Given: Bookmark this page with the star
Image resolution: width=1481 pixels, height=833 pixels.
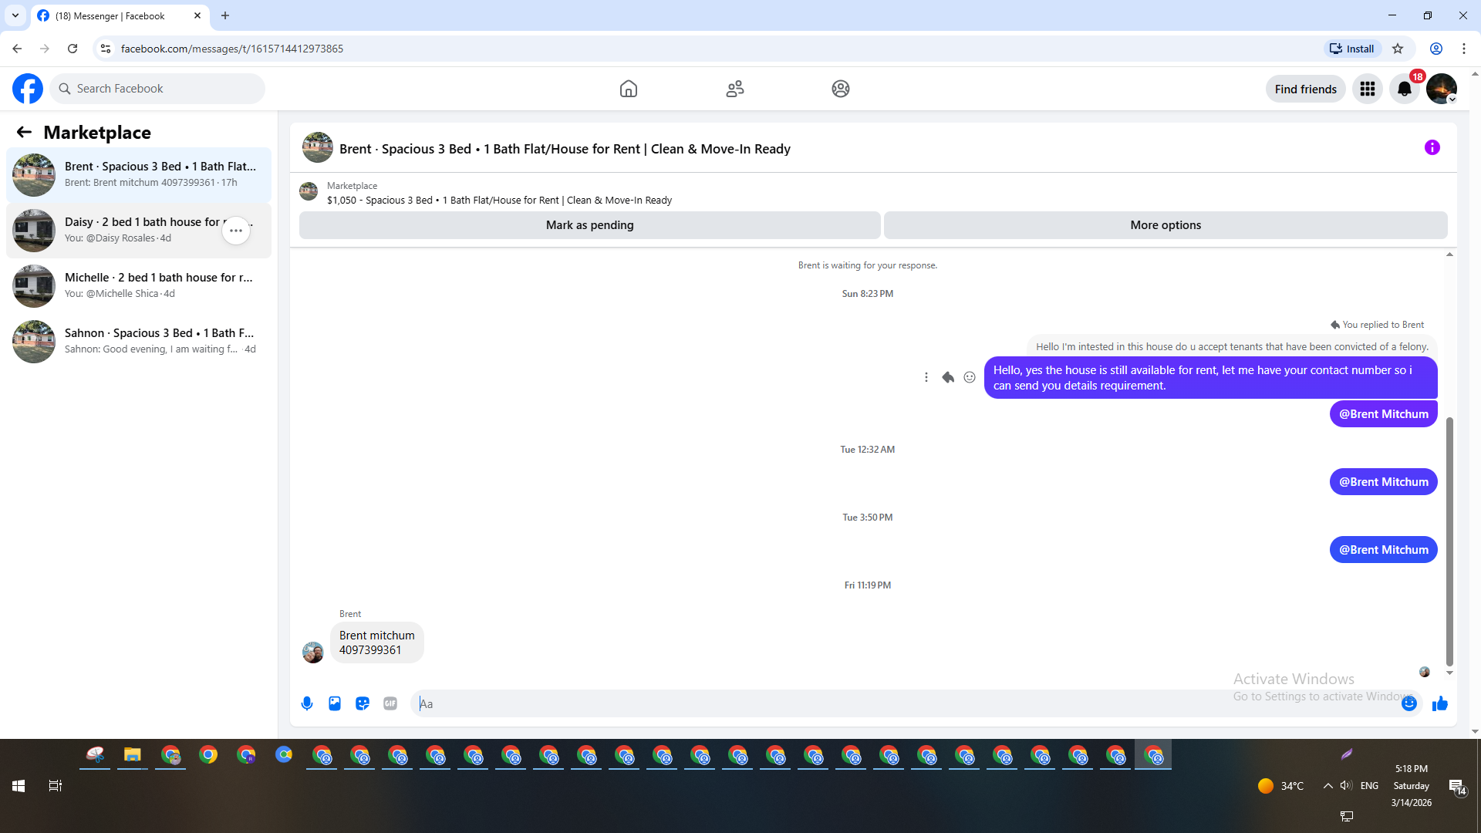Looking at the screenshot, I should (1398, 49).
